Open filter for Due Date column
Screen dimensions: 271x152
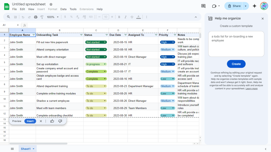126,35
